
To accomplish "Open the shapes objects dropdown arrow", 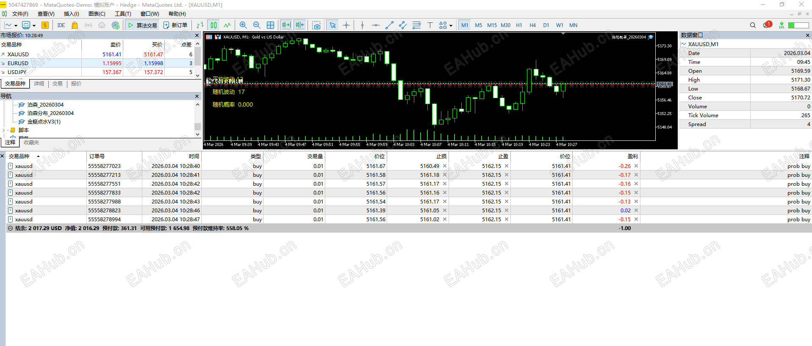I will click(451, 26).
